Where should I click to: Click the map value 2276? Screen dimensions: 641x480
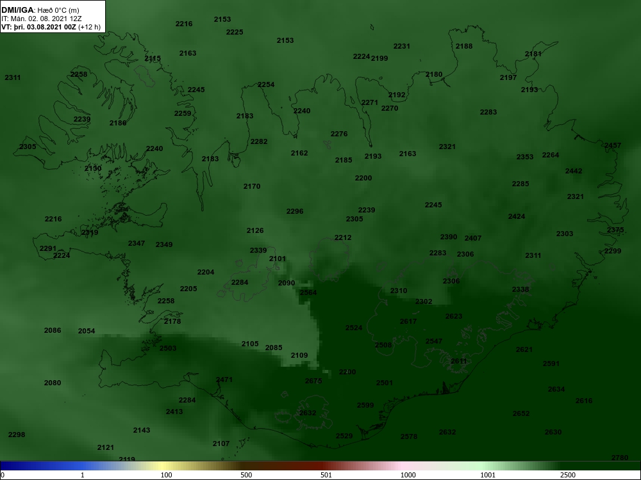[339, 134]
